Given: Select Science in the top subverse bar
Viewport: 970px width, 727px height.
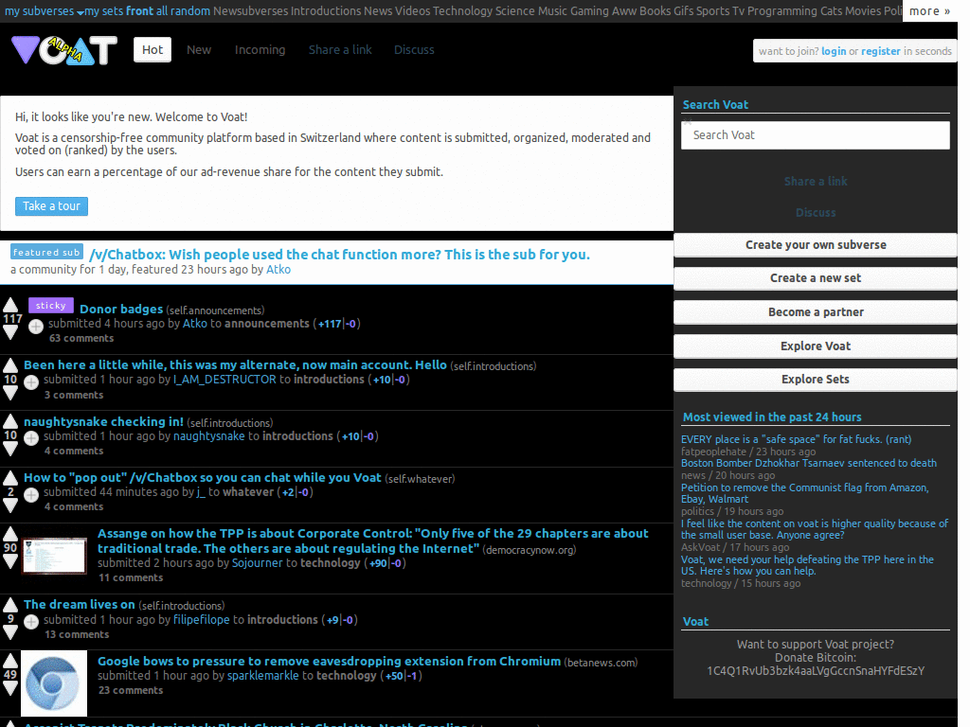Looking at the screenshot, I should [515, 11].
